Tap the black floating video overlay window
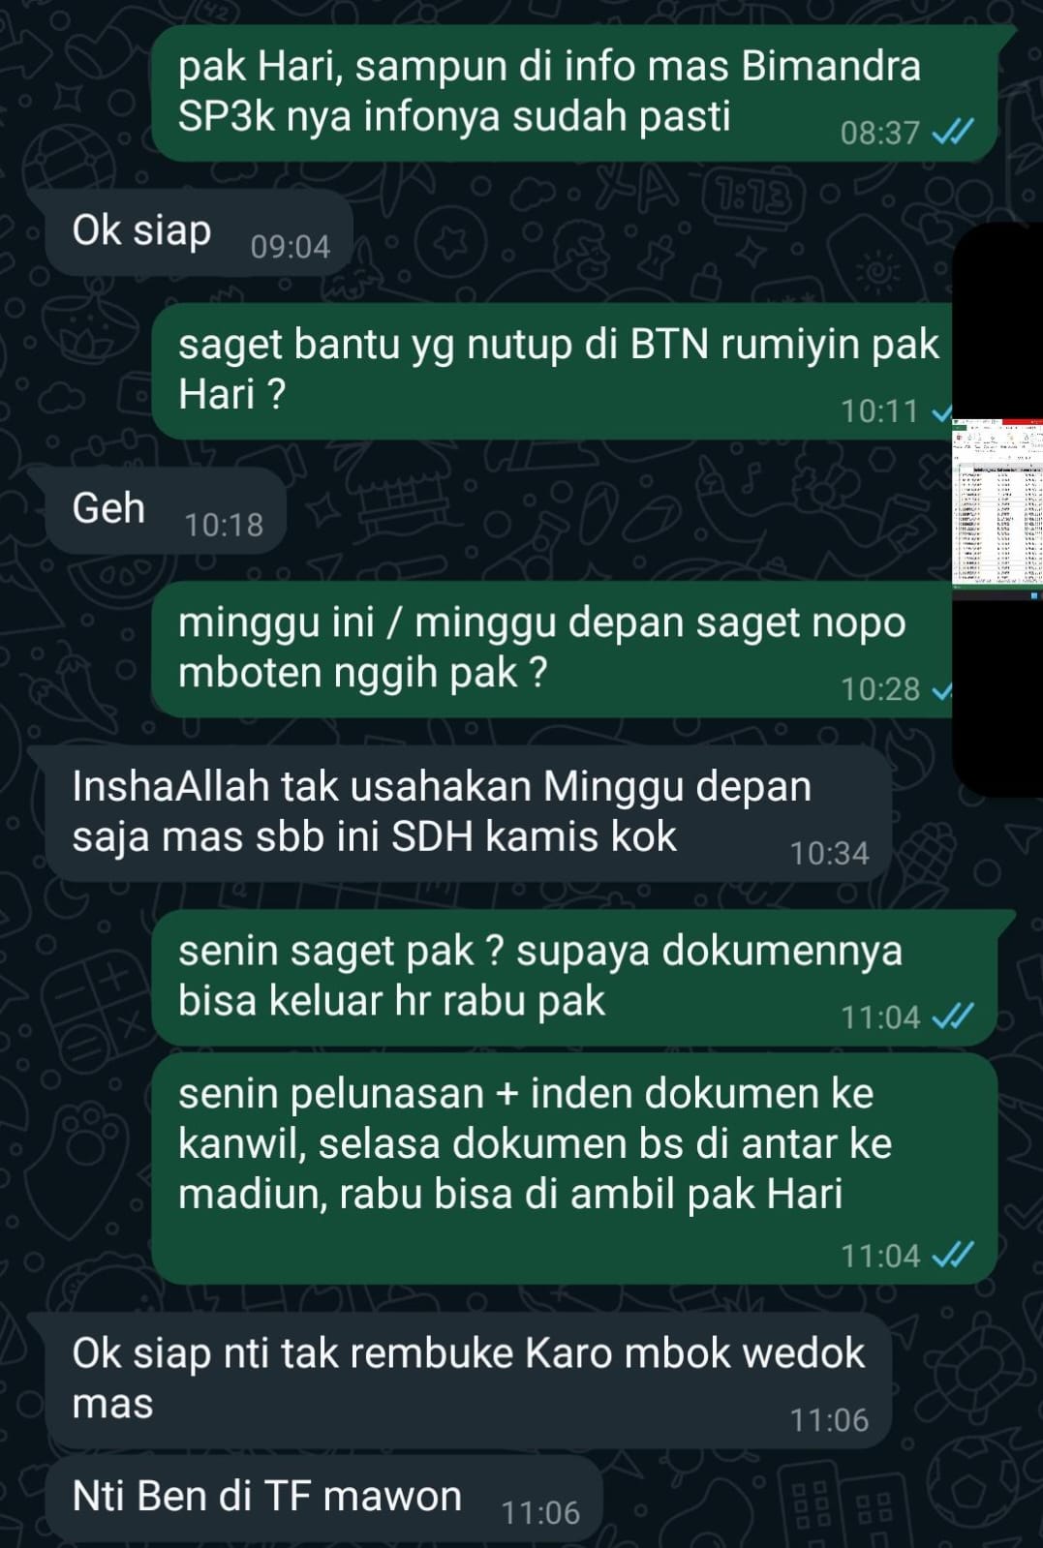This screenshot has height=1548, width=1043. pos(997,508)
